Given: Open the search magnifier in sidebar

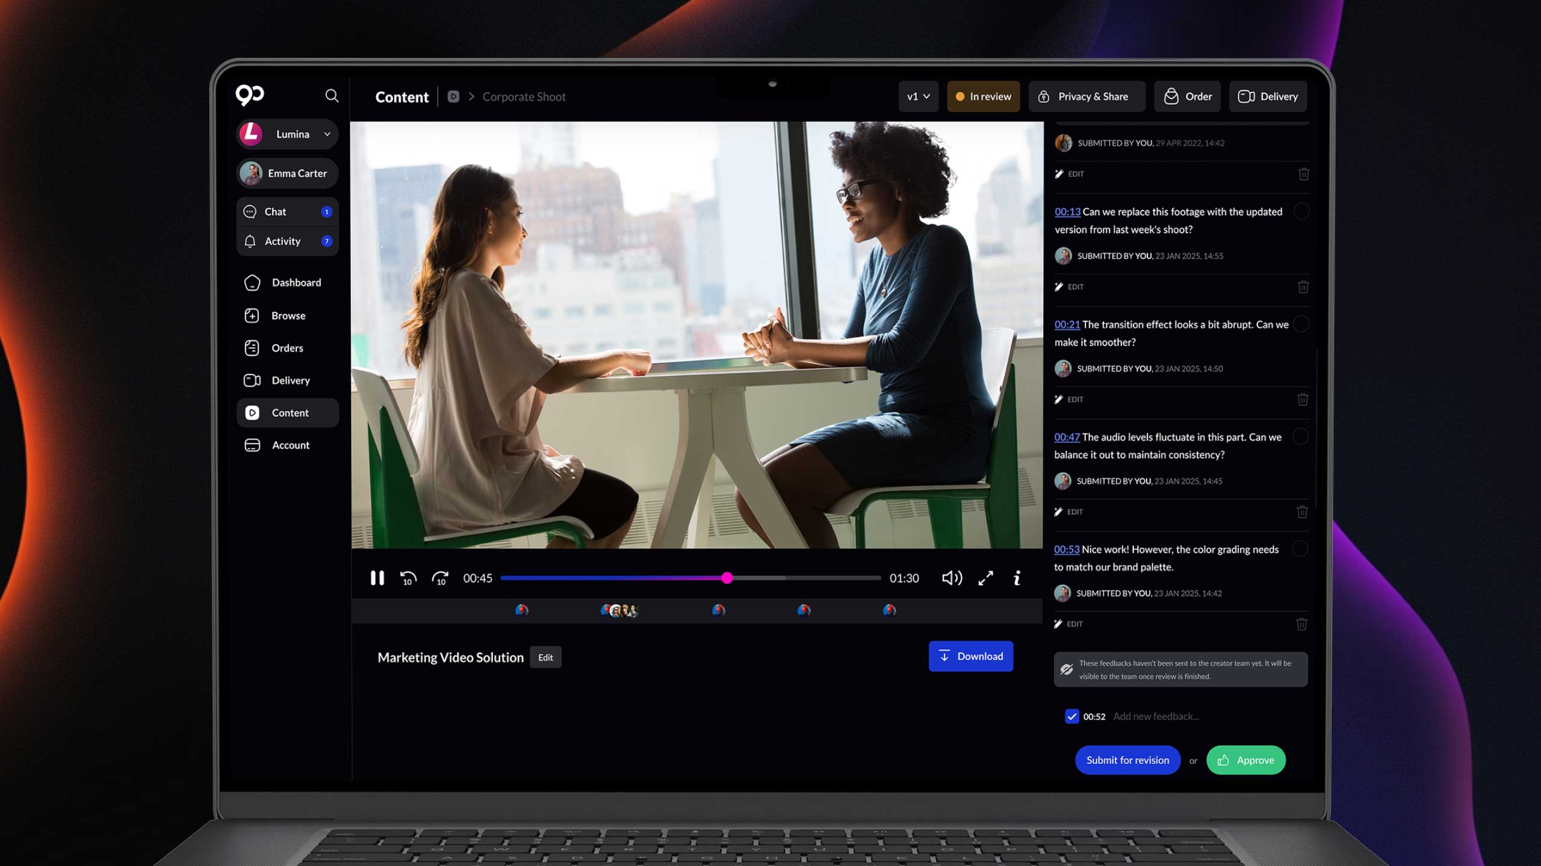Looking at the screenshot, I should click(332, 96).
